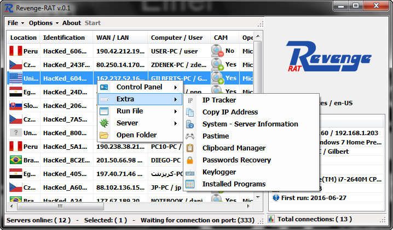Click the 'First run: 2016-06-27' detail row
The image size is (393, 230).
click(327, 198)
